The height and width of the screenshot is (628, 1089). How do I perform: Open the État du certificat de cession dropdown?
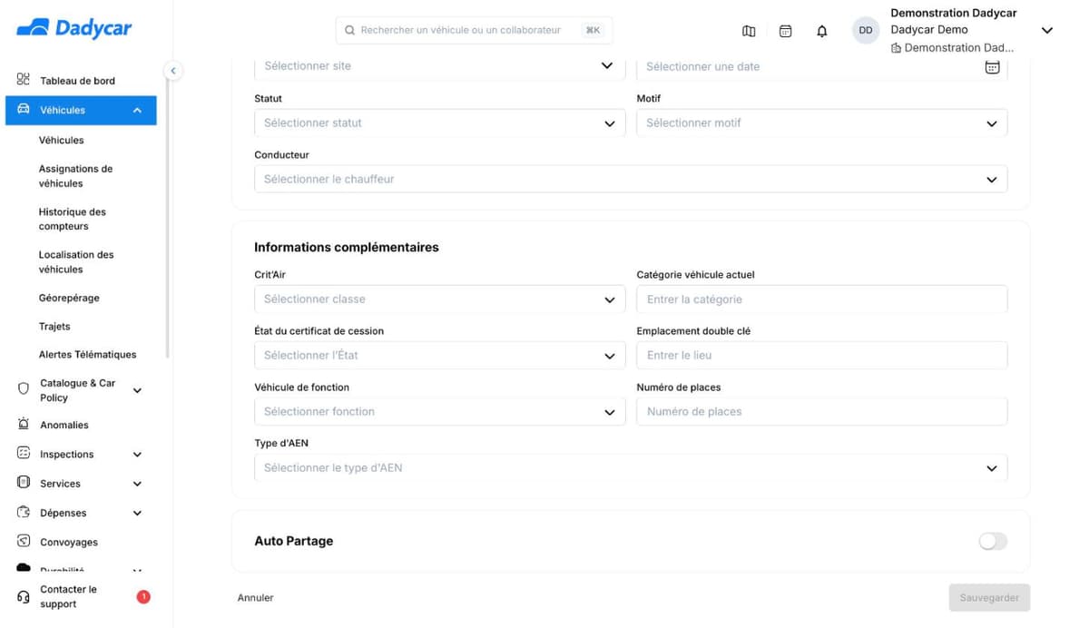tap(440, 356)
